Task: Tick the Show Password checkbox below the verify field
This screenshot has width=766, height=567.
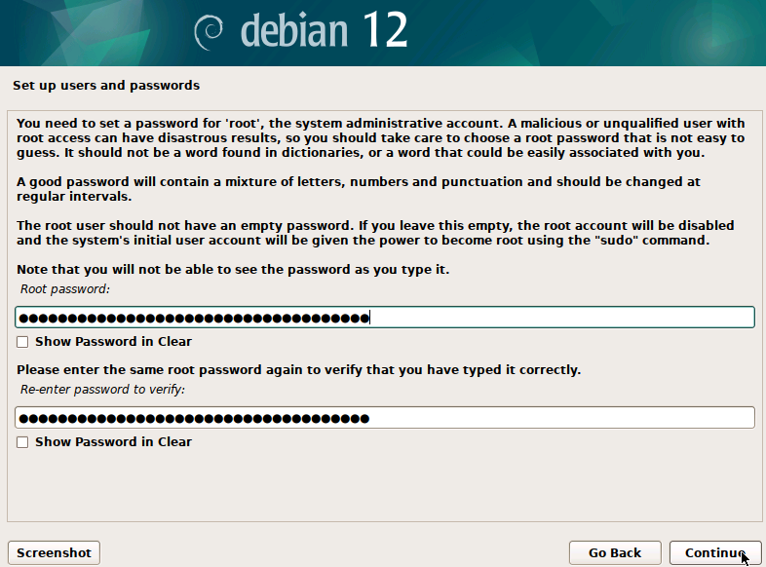Action: pos(22,442)
